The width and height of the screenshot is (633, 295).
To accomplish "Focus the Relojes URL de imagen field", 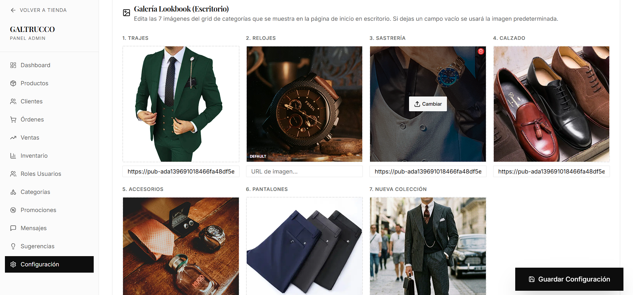I will 304,172.
